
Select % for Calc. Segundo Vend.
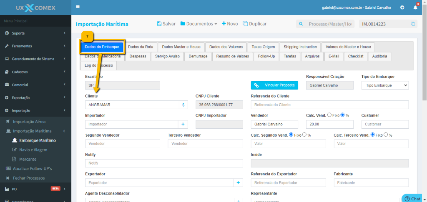304,135
